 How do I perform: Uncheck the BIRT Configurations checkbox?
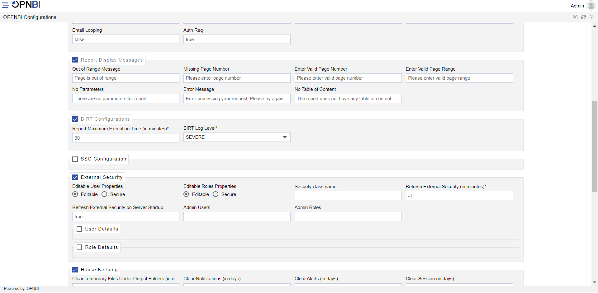click(x=75, y=119)
